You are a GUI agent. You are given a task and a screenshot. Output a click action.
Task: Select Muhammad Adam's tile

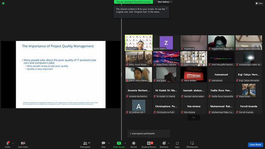point(249,59)
